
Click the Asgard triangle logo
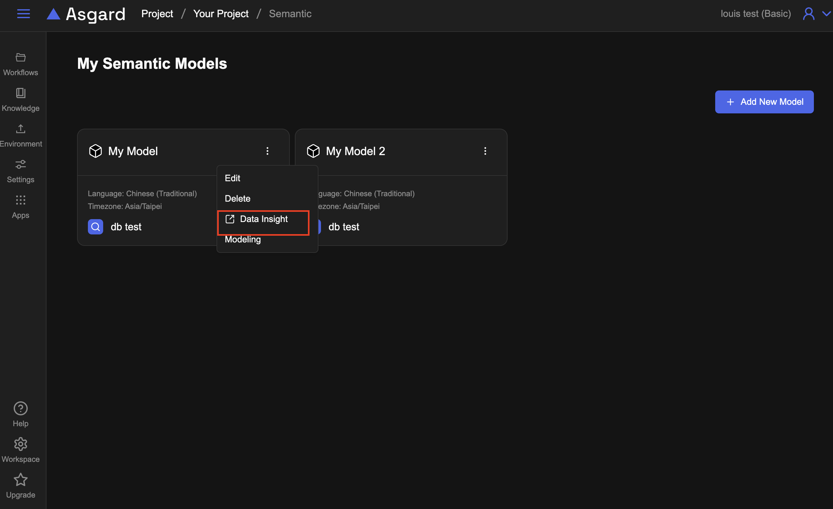[53, 14]
